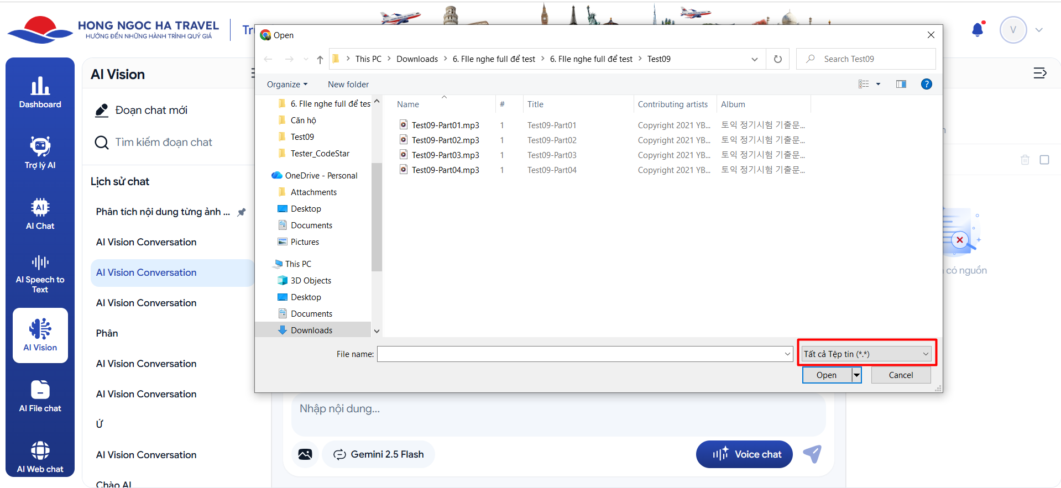This screenshot has height=488, width=1061.
Task: Expand the Organize dropdown menu
Action: [287, 85]
